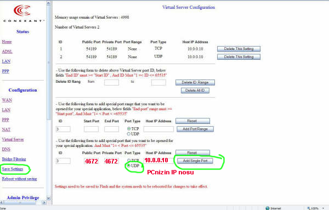The image size is (329, 210).
Task: Click Reset button in port range form
Action: [x=192, y=121]
